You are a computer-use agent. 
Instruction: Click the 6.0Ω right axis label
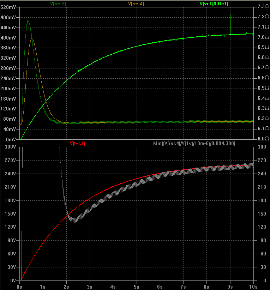click(263, 139)
